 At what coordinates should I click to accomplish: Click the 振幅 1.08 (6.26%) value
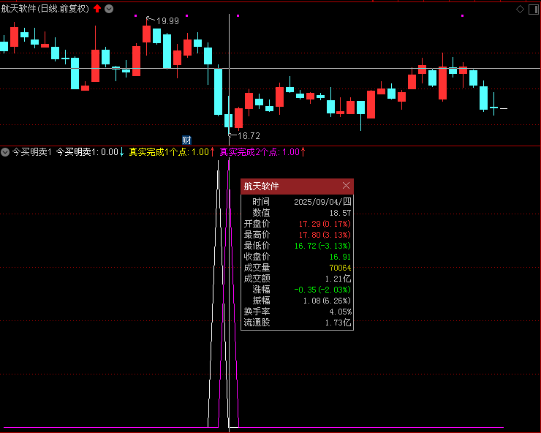pos(327,301)
